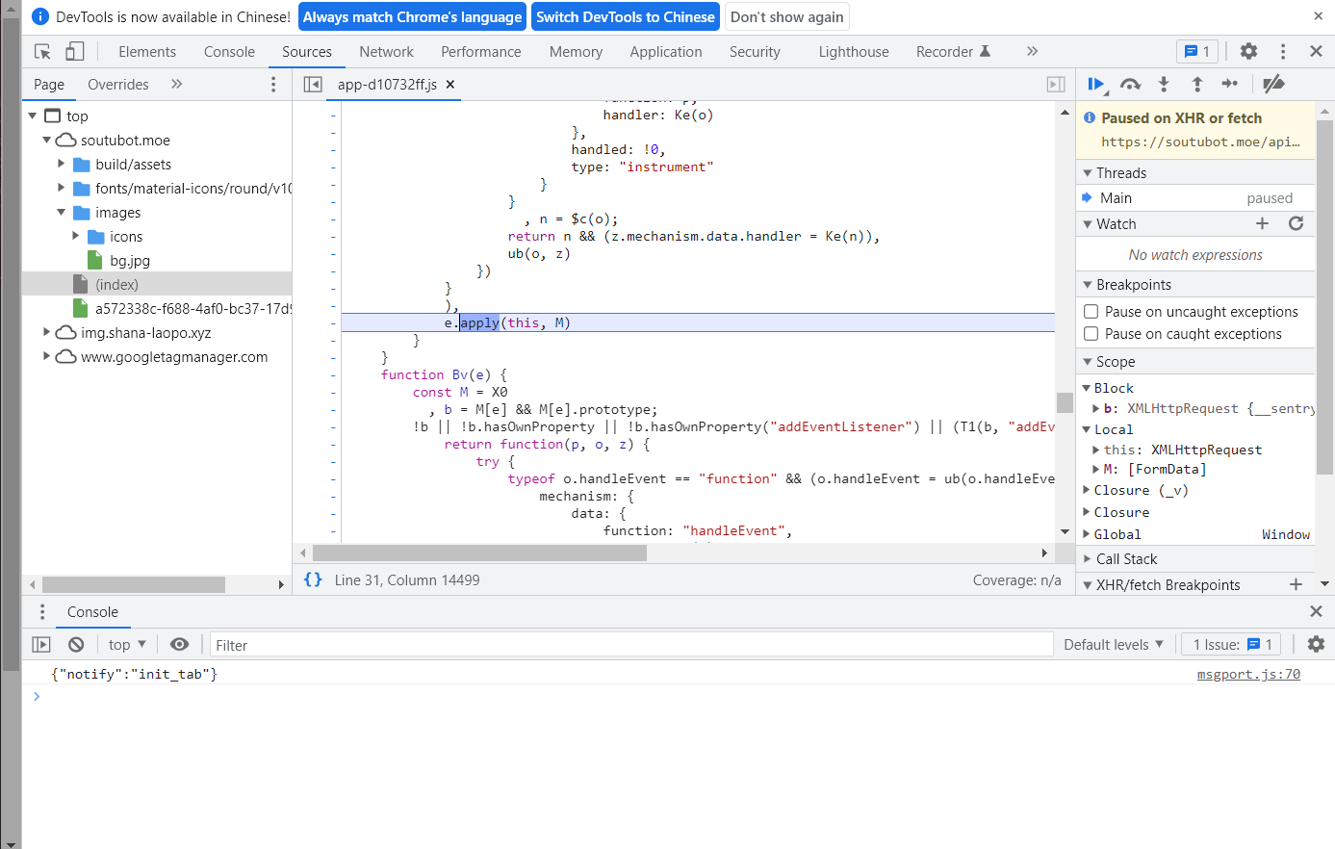The height and width of the screenshot is (849, 1335).
Task: Open the JavaScript context top dropdown
Action: (127, 645)
